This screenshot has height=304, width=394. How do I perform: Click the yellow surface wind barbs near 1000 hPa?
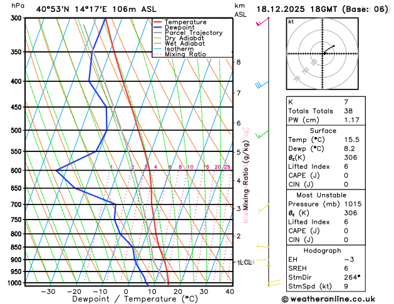click(274, 283)
